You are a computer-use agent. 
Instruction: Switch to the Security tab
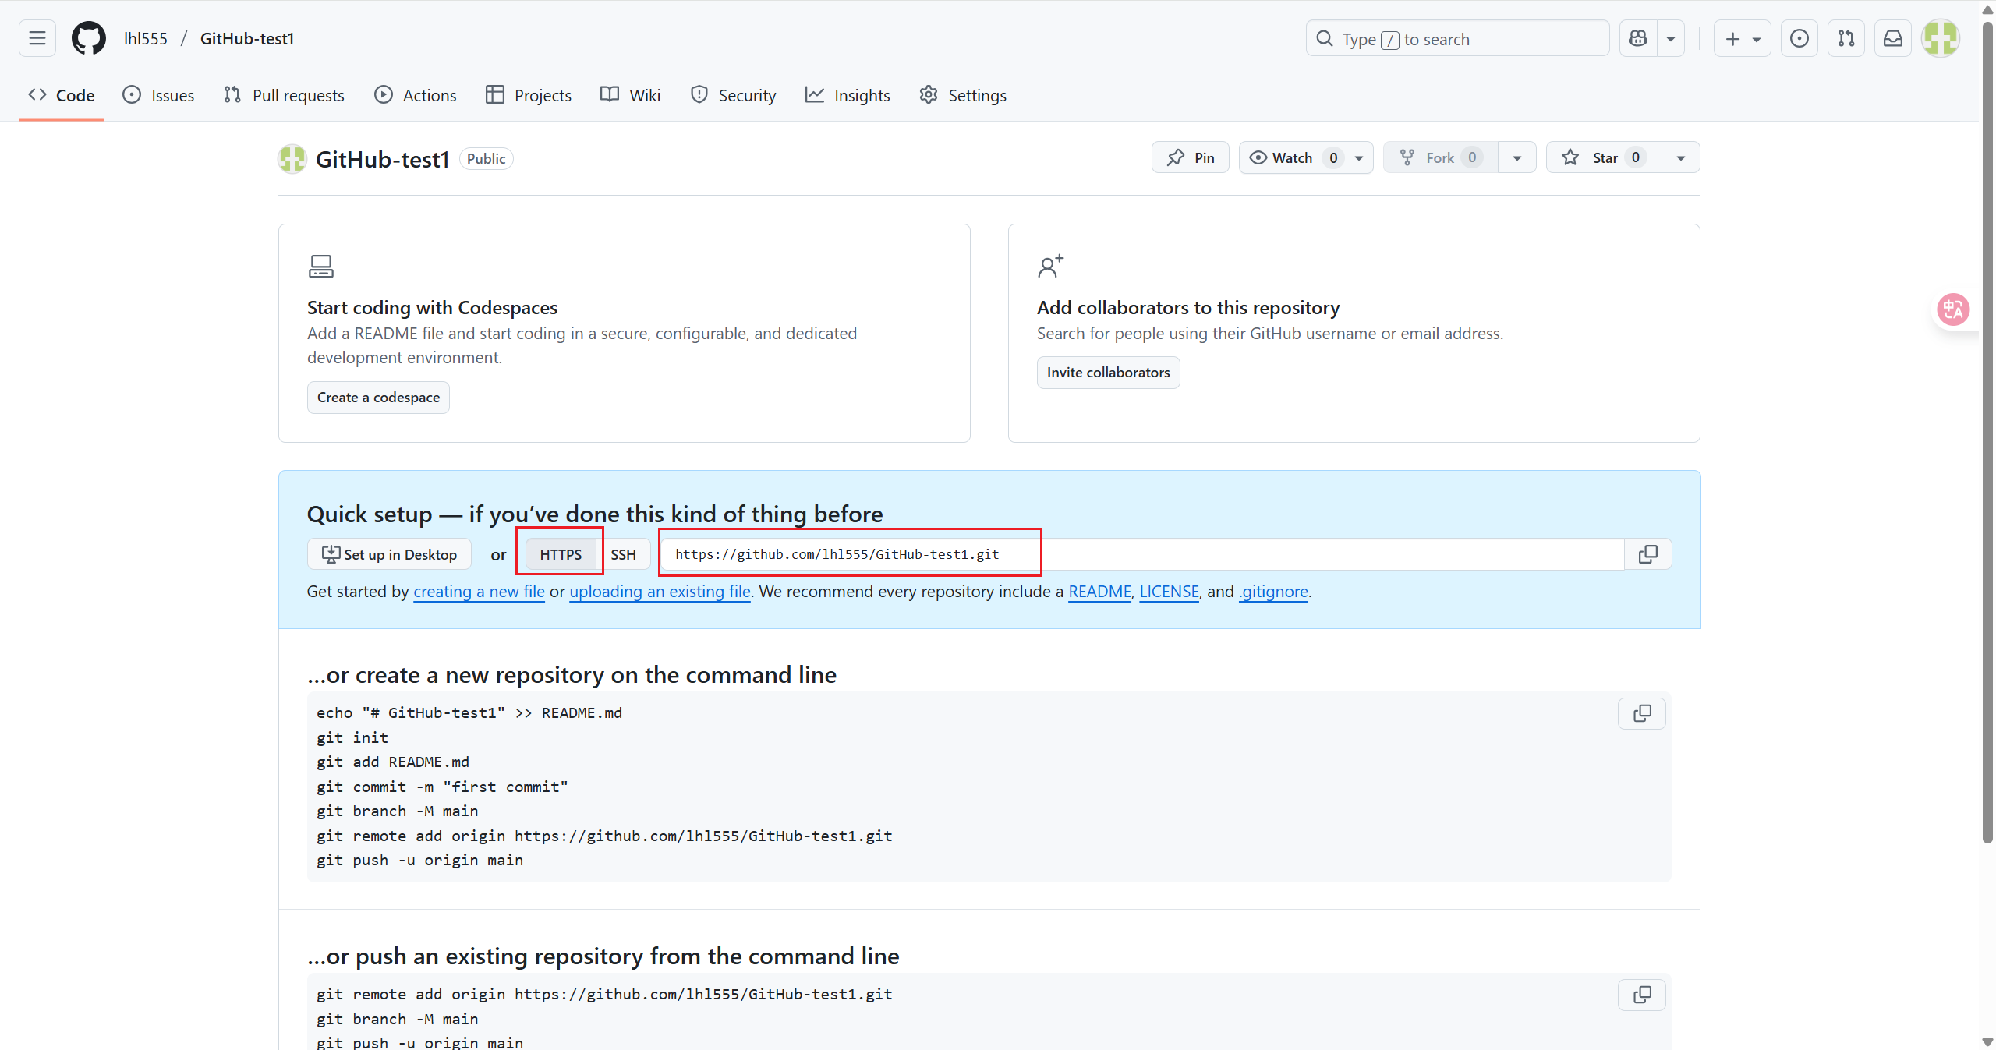click(734, 95)
